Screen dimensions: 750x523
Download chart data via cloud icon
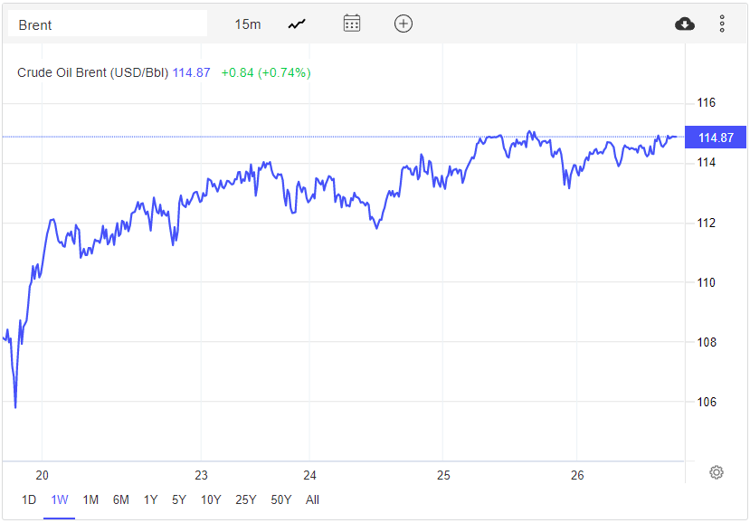[685, 24]
